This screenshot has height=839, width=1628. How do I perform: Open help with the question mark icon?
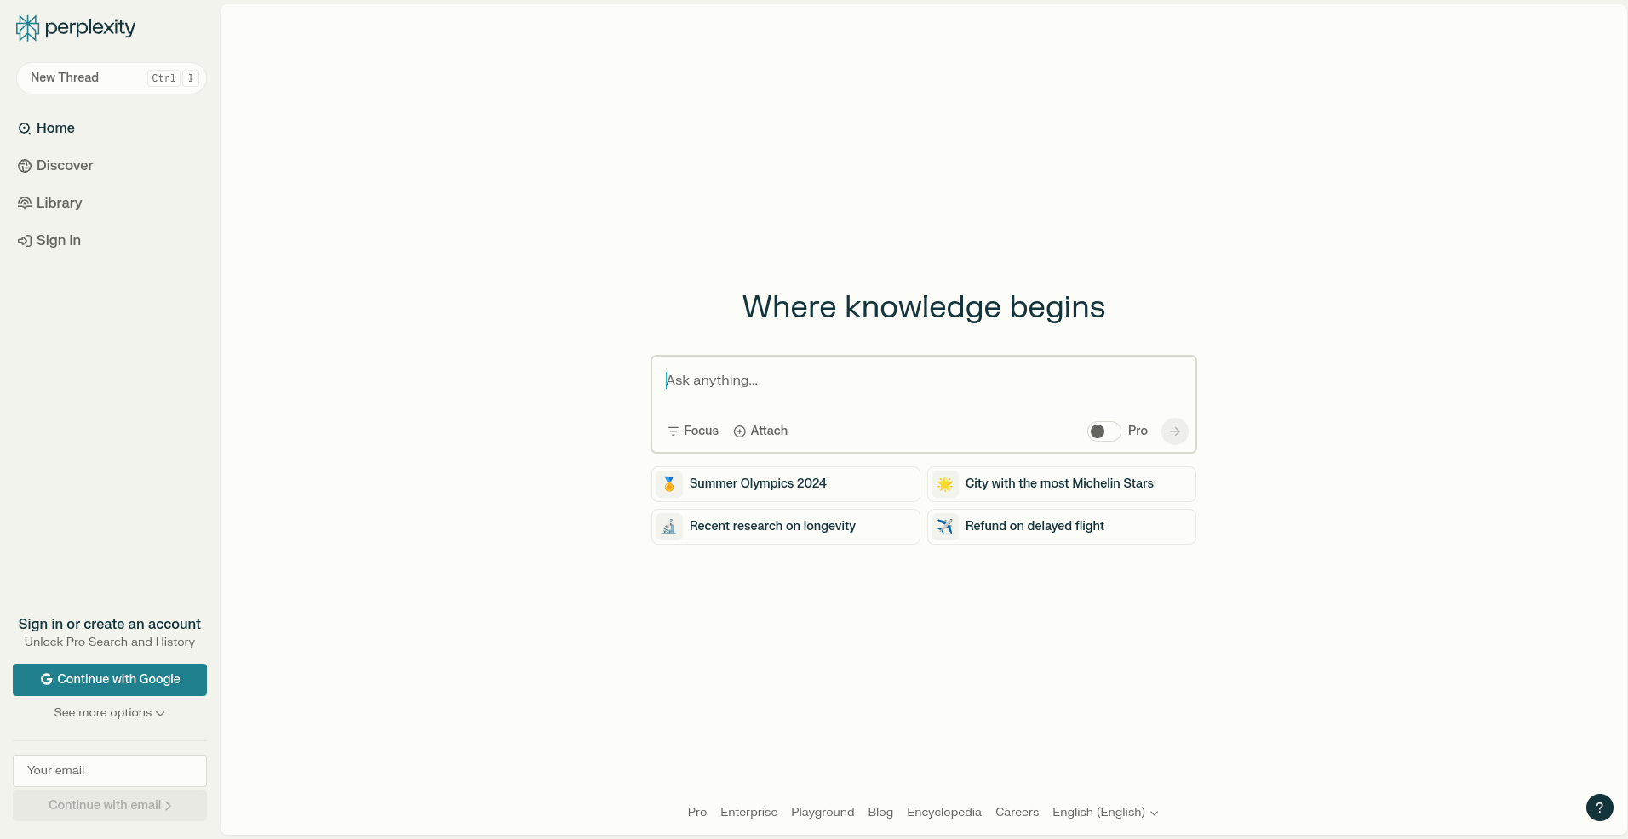click(x=1599, y=808)
